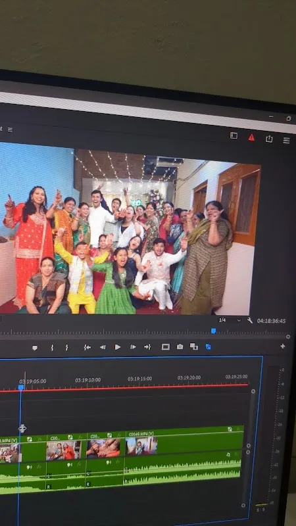Select the audio clip under C0049.MP4

pos(183,469)
